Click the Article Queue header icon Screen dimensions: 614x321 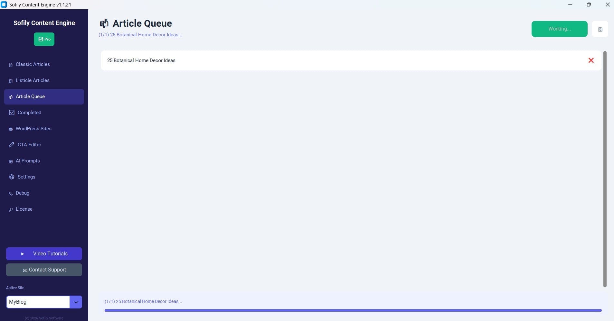click(104, 23)
